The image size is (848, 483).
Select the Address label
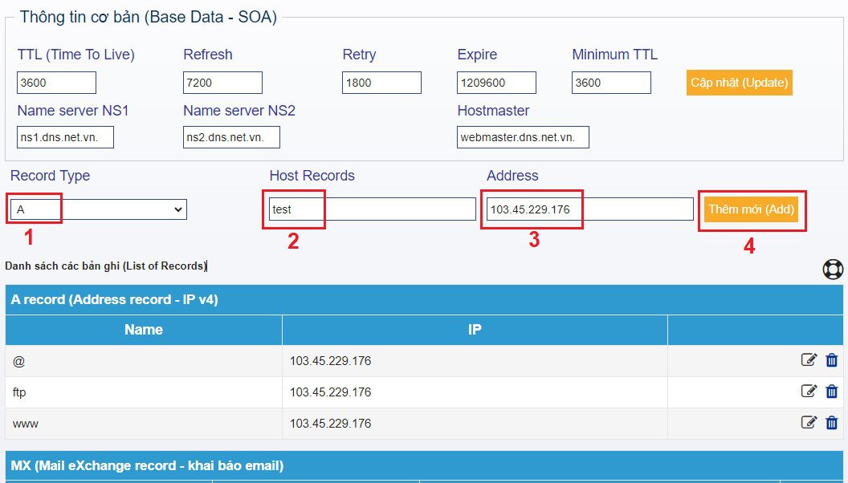(x=512, y=176)
